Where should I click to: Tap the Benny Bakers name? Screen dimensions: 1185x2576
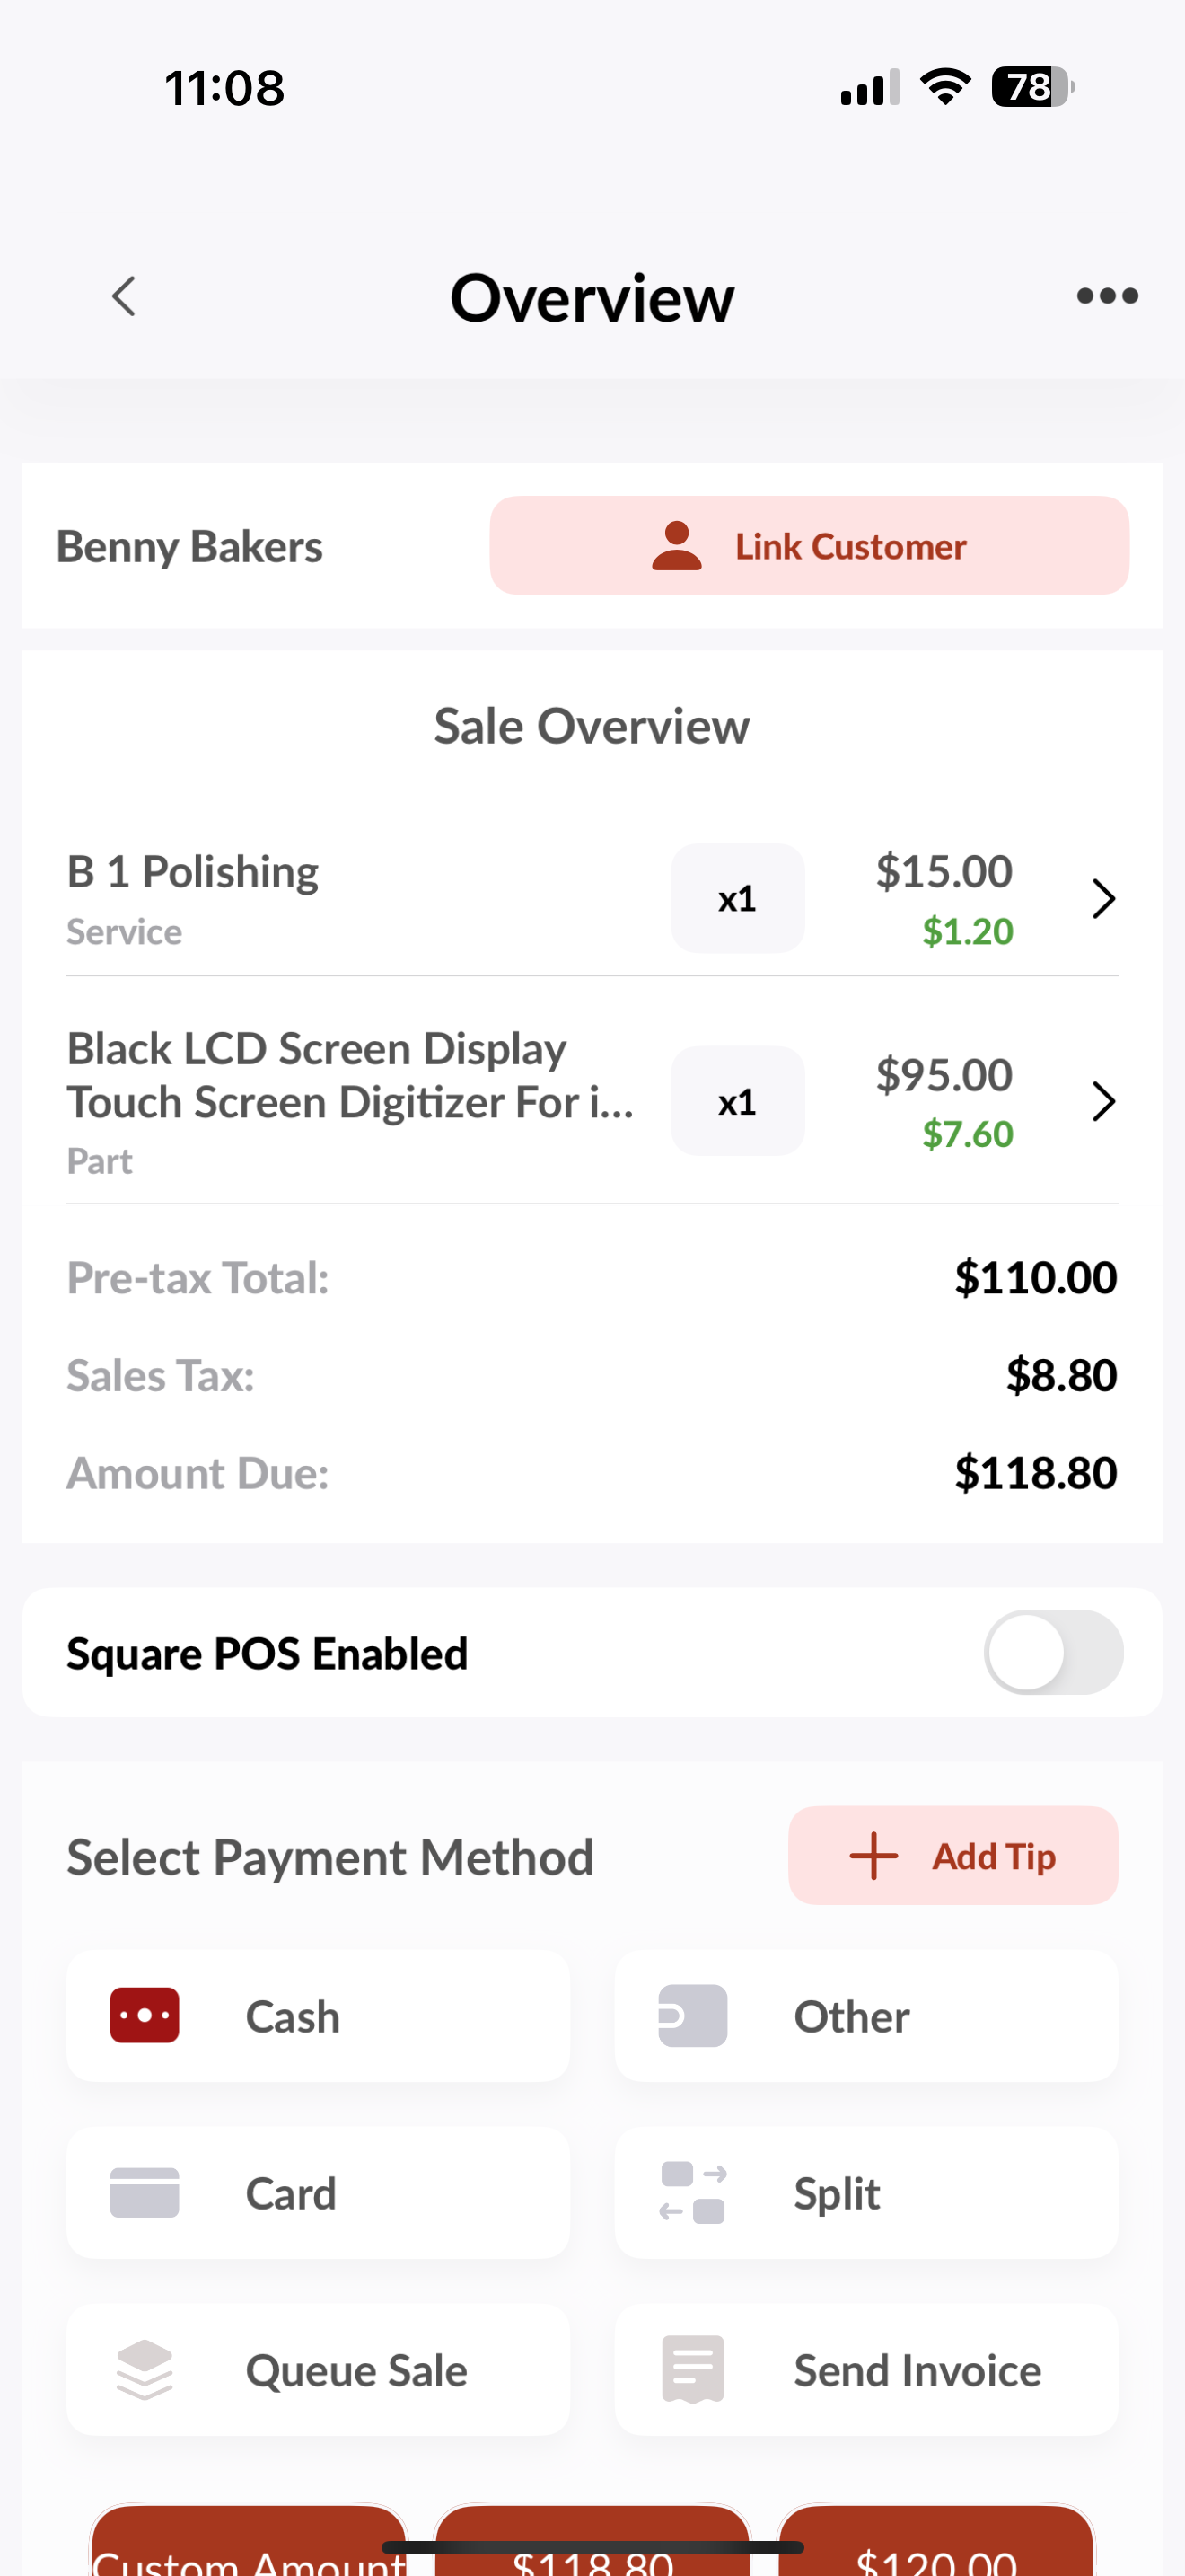pyautogui.click(x=189, y=547)
